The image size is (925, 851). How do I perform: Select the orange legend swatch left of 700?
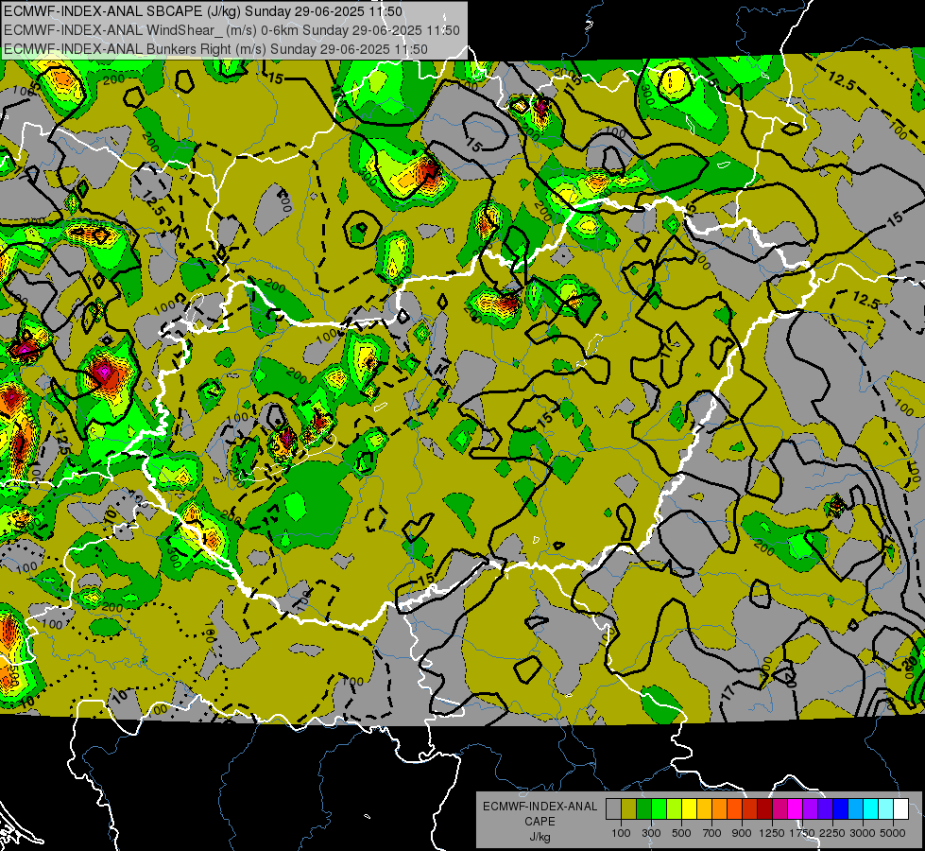click(x=720, y=809)
